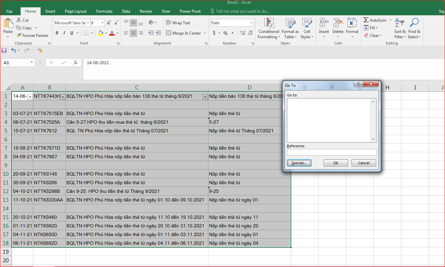
Task: Click the Align Left icon
Action: (x=126, y=33)
